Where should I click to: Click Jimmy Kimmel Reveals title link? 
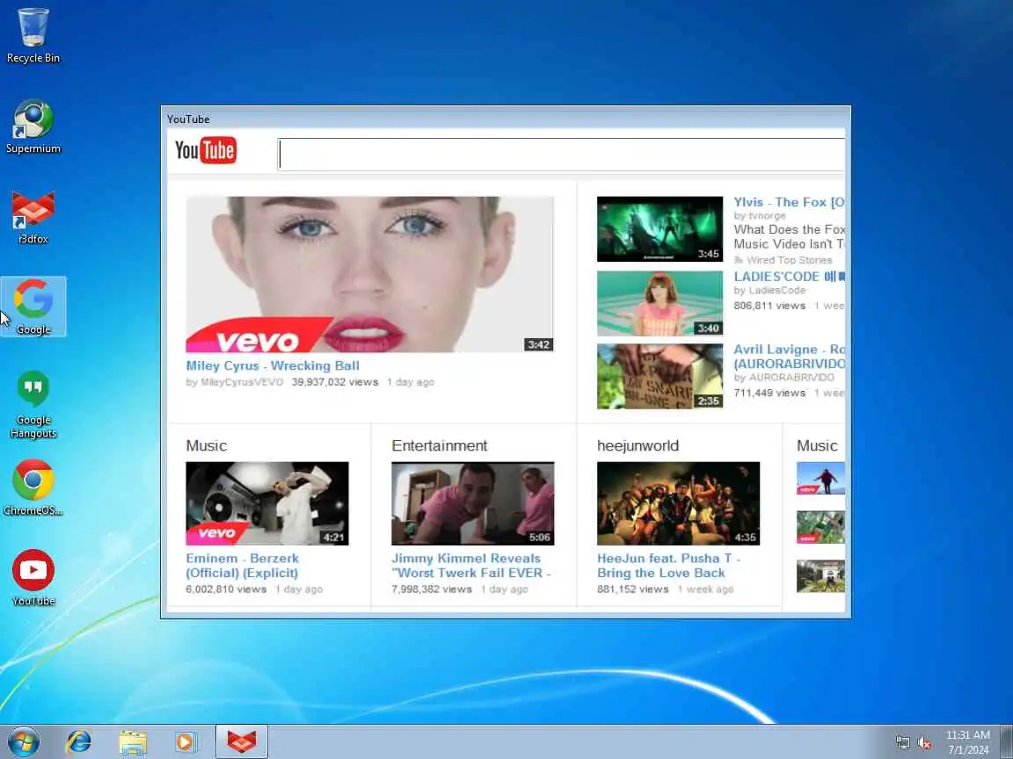tap(470, 566)
